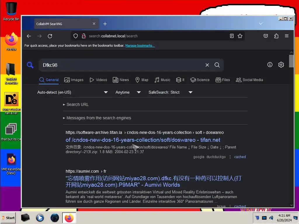Click into the Dfkc98 search field
This screenshot has height=224, width=299.
(x=122, y=65)
